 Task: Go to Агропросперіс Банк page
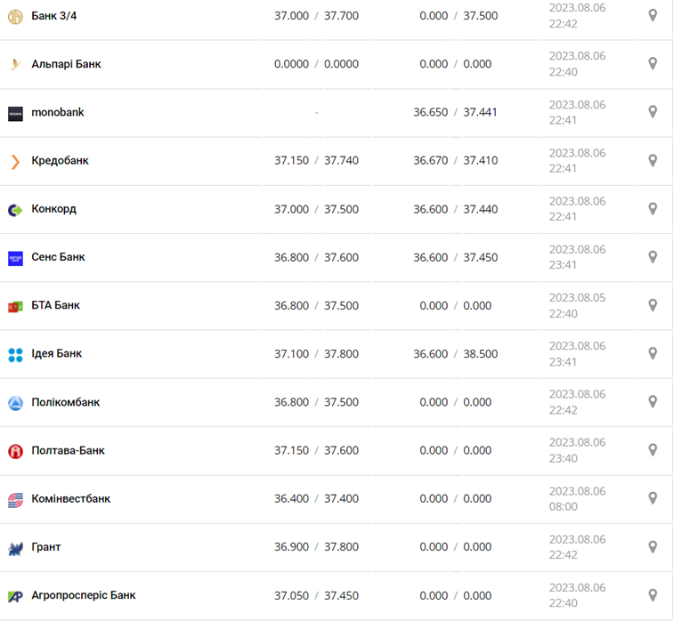pos(83,595)
